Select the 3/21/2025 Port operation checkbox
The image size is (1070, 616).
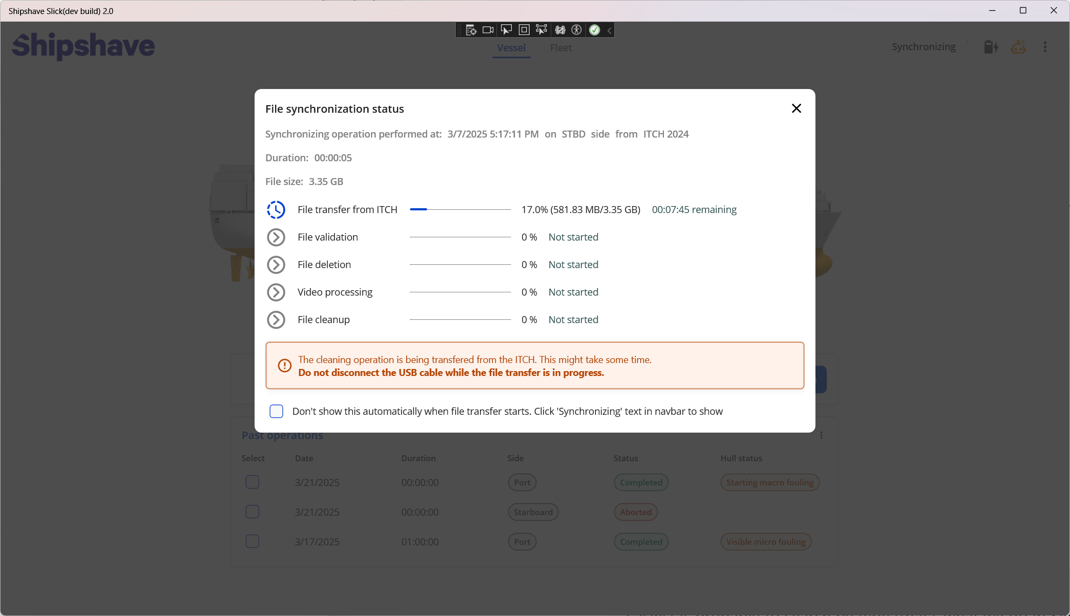252,482
